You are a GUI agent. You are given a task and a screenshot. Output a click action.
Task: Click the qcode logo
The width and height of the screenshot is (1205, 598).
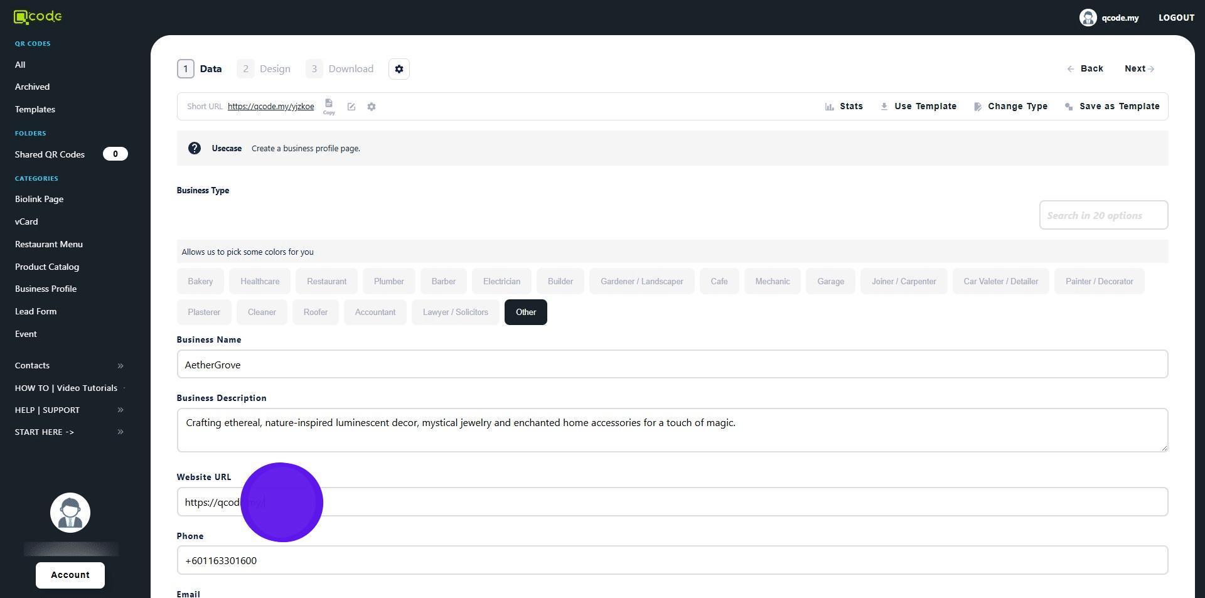pyautogui.click(x=38, y=17)
